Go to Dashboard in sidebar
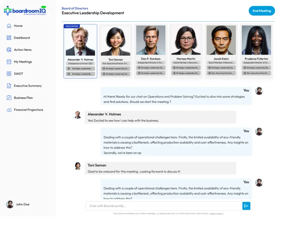 click(22, 38)
